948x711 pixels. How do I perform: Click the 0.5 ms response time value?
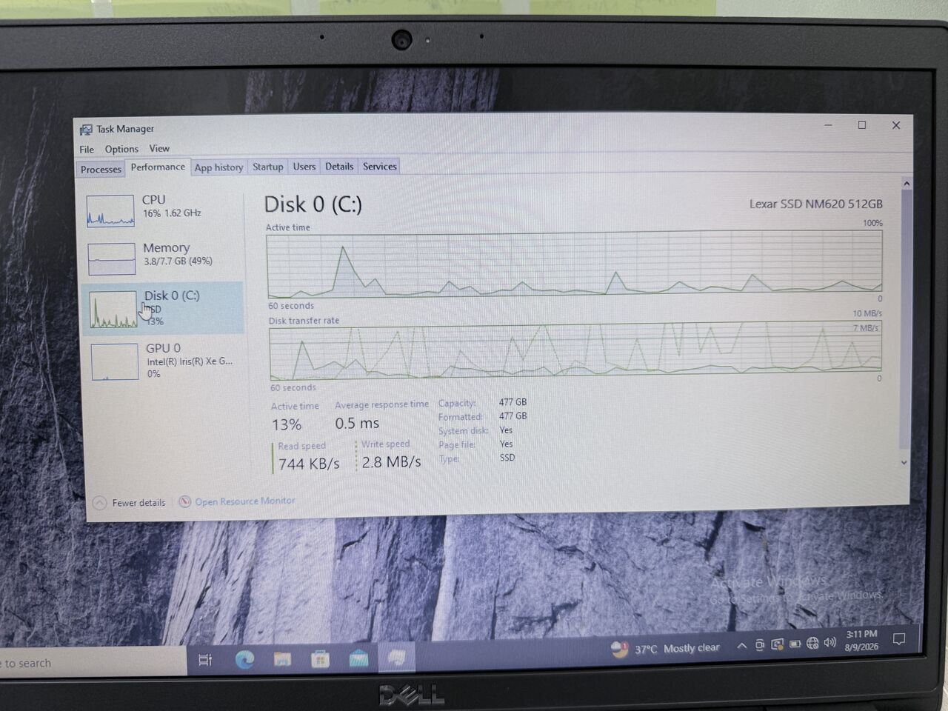[357, 423]
